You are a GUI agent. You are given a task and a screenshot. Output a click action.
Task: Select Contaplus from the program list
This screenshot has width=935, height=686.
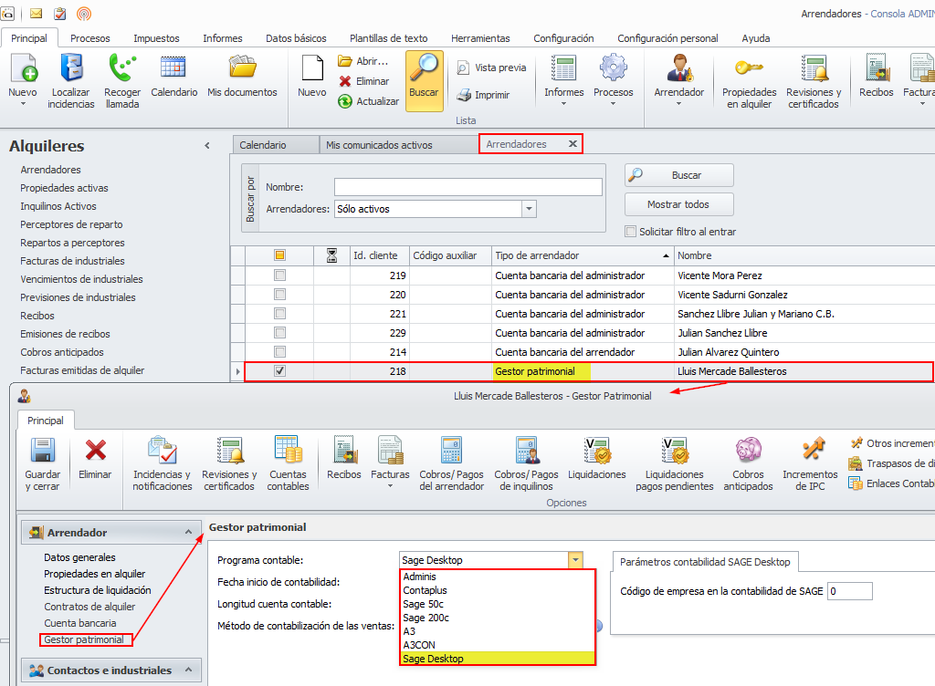click(425, 590)
